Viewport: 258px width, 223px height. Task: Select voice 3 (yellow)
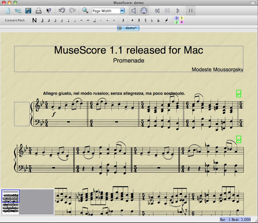click(x=181, y=18)
